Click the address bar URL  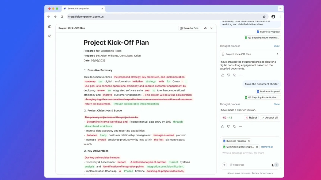pyautogui.click(x=86, y=17)
